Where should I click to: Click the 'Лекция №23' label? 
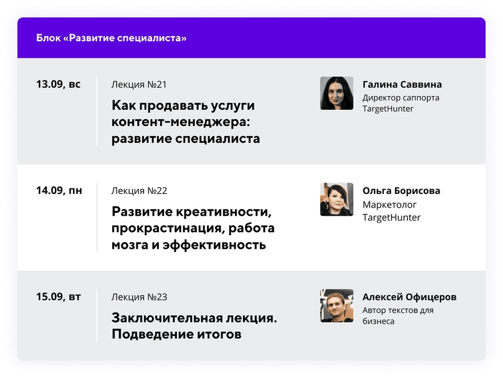click(139, 297)
